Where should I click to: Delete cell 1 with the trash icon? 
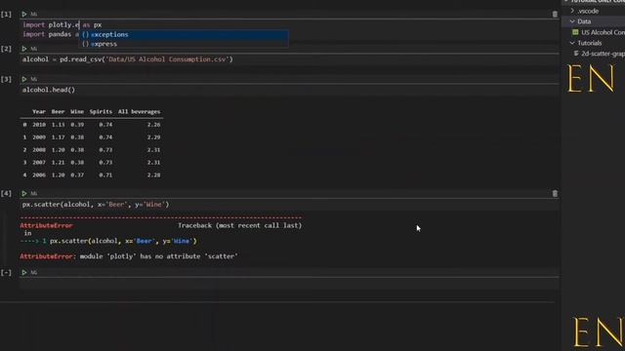click(555, 15)
